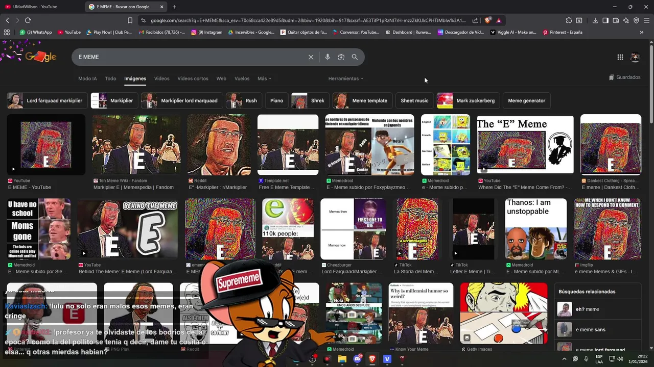
Task: Click the Brave Rewards triangle icon
Action: [x=499, y=20]
